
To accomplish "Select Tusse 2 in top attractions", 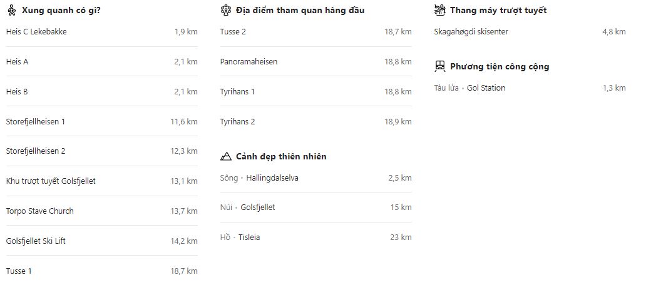I will pyautogui.click(x=233, y=32).
